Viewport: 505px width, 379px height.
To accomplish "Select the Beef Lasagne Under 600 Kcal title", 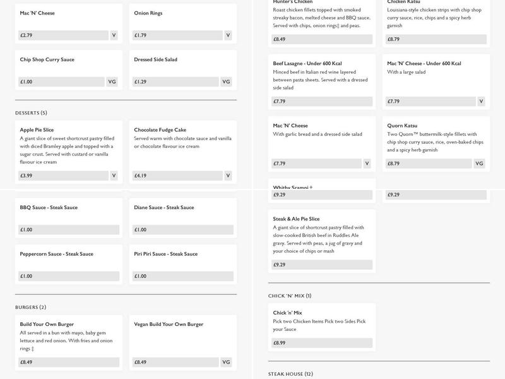I will click(307, 63).
